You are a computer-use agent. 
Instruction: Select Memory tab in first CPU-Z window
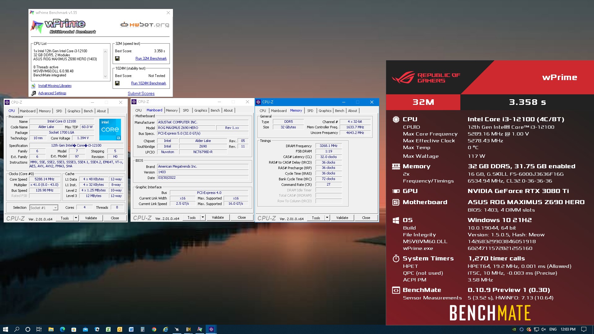[45, 111]
